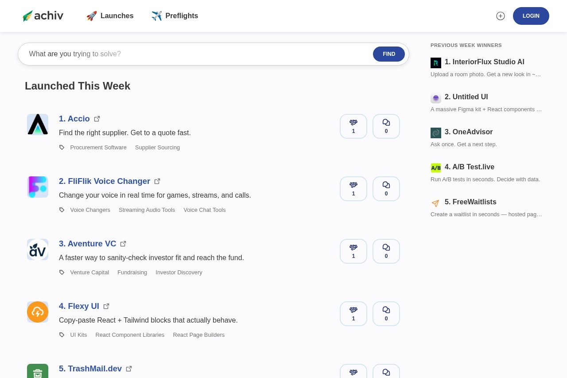This screenshot has height=378, width=567.
Task: Go to the Launches tab
Action: [x=110, y=16]
